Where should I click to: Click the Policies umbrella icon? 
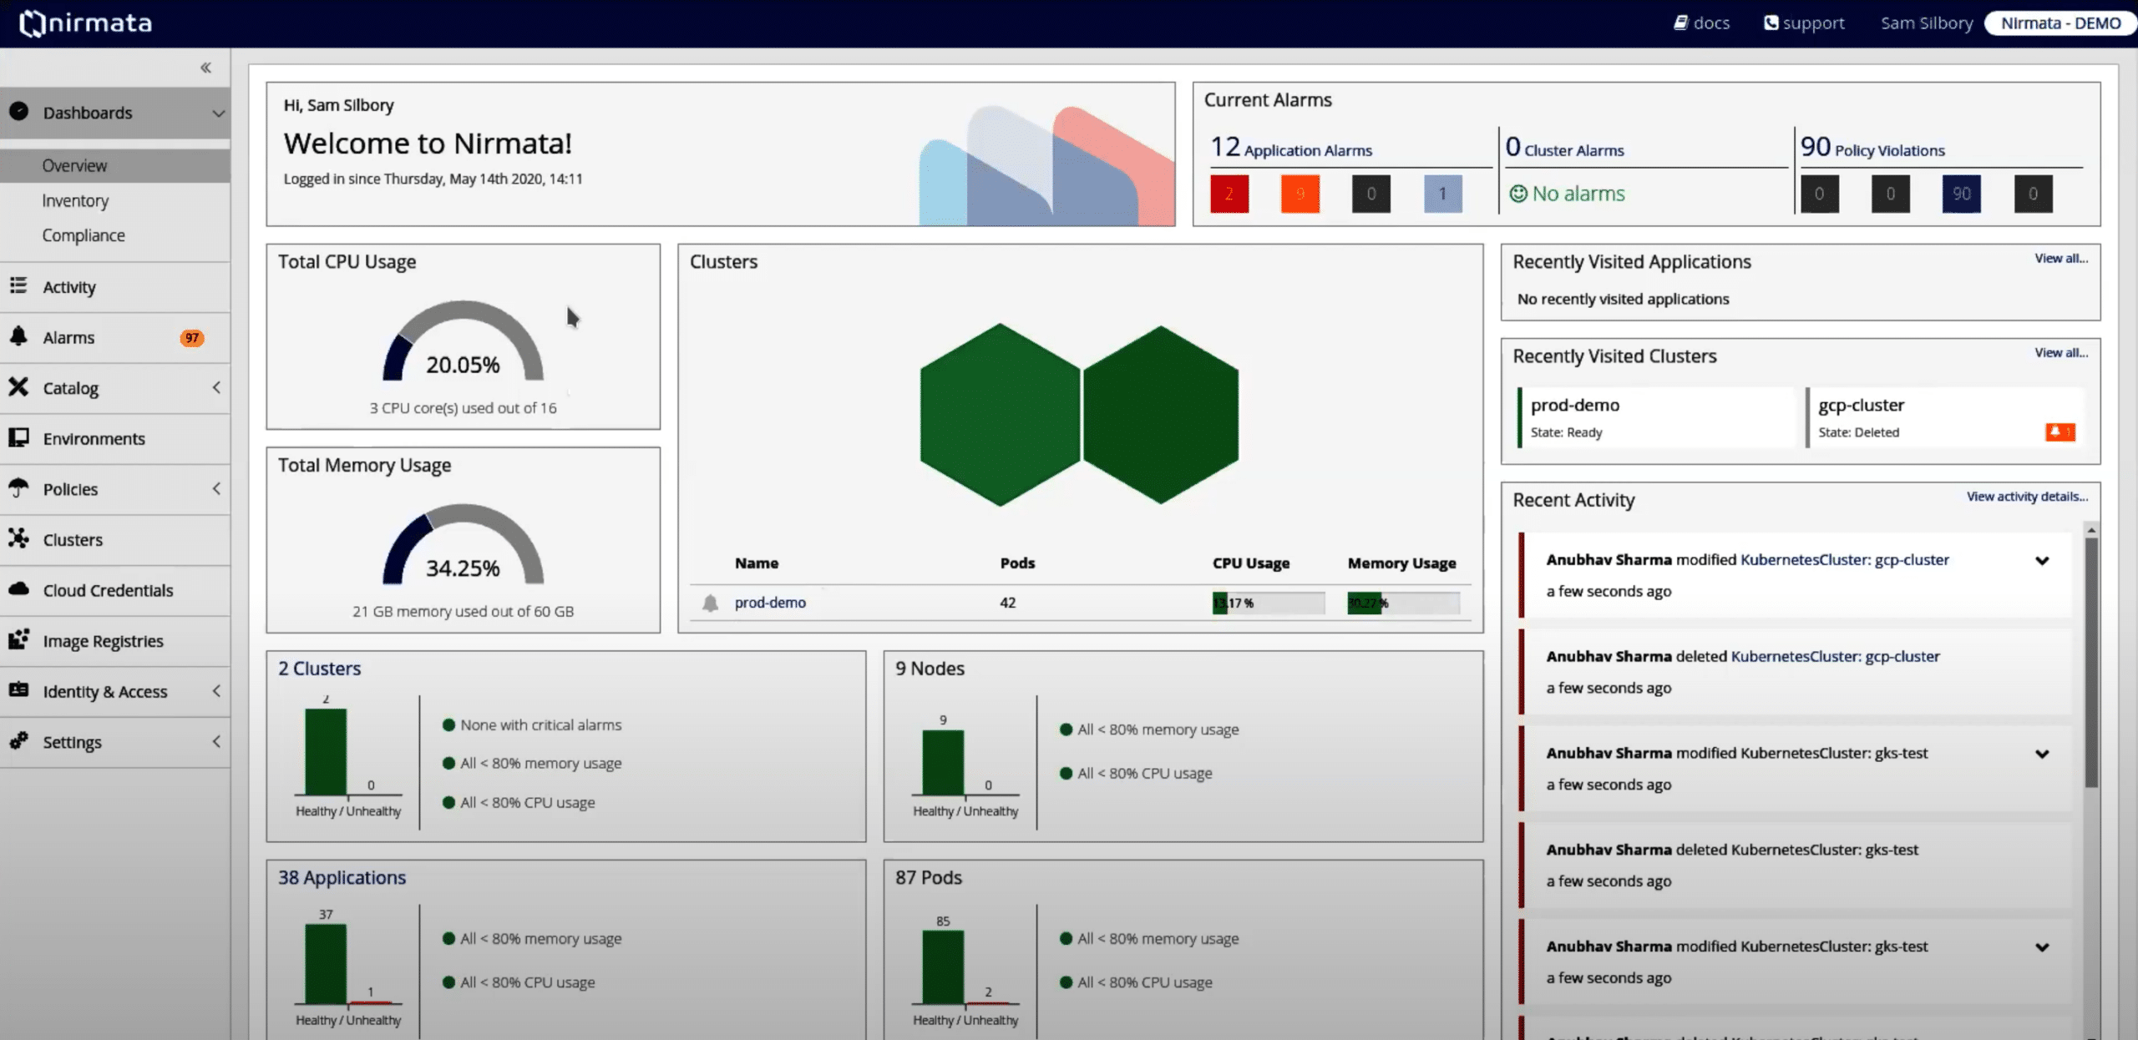pyautogui.click(x=18, y=488)
